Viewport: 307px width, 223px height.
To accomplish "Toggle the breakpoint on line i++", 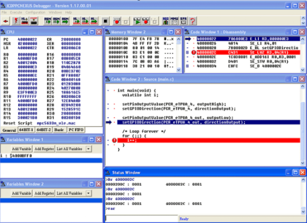I will 114,140.
